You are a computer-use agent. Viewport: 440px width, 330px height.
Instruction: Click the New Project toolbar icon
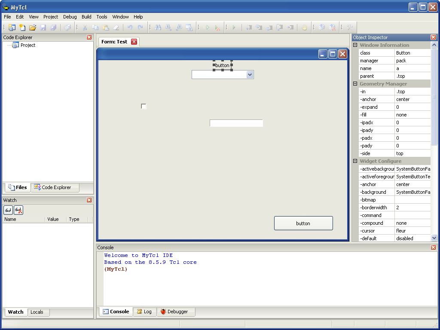pos(12,27)
